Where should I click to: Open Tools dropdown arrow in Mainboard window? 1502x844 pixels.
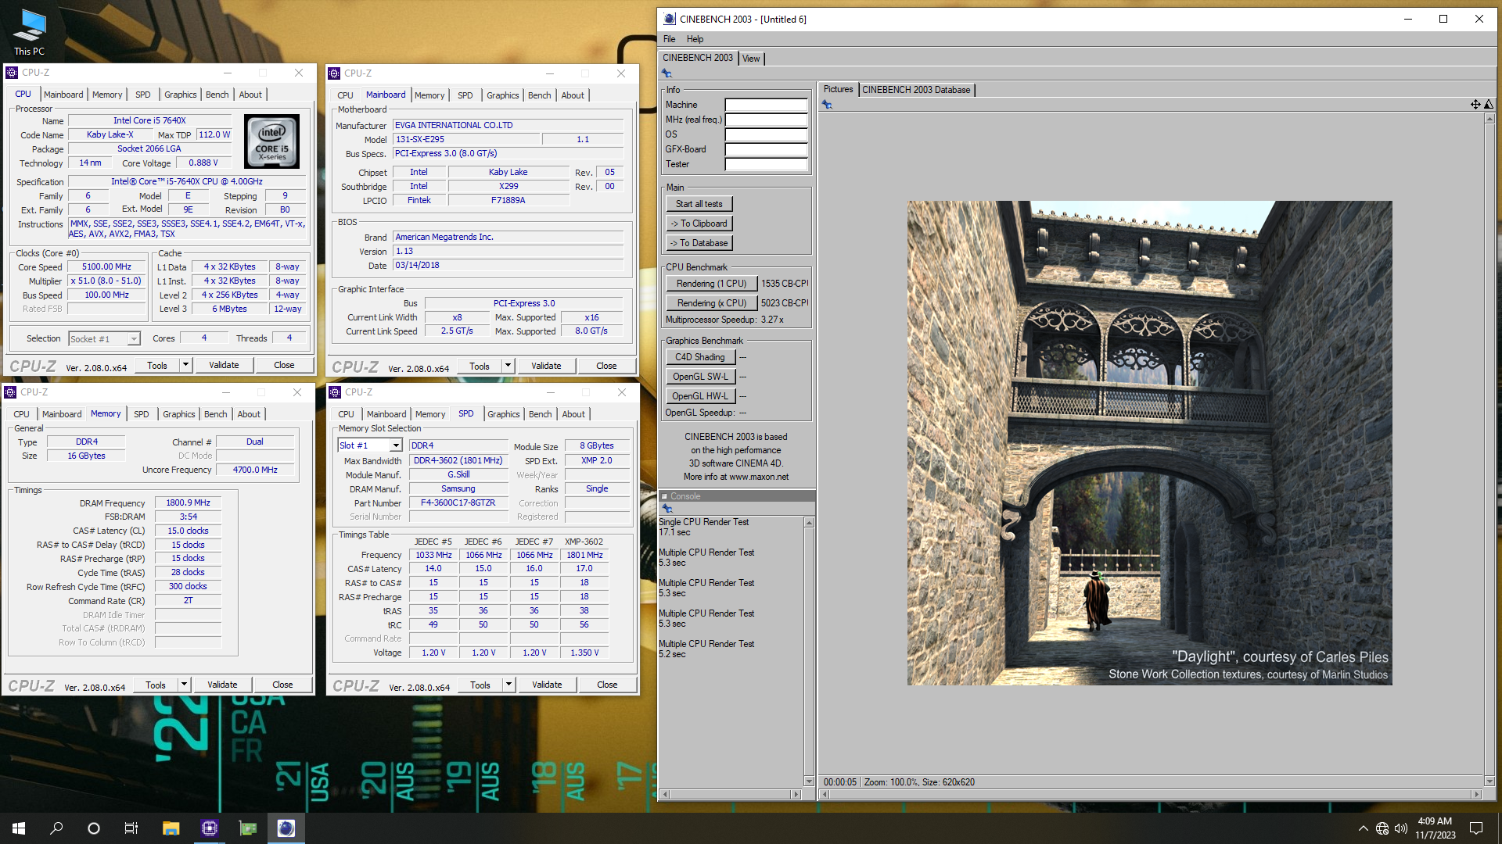tap(508, 366)
